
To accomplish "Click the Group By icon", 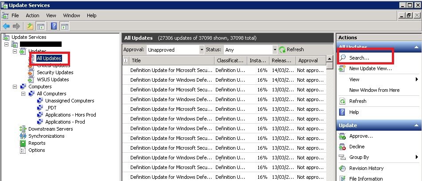I will (x=342, y=158).
